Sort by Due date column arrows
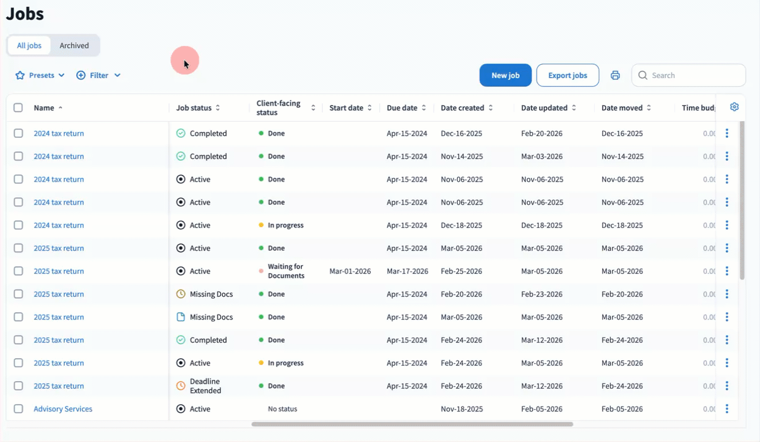The width and height of the screenshot is (760, 442). 424,108
